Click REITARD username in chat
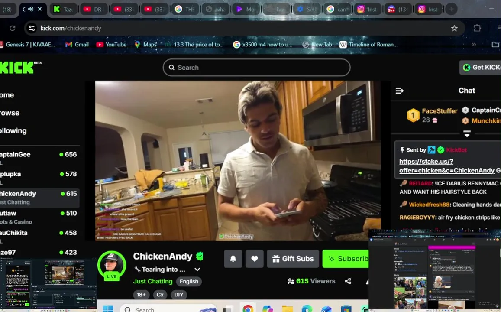 pyautogui.click(x=420, y=183)
